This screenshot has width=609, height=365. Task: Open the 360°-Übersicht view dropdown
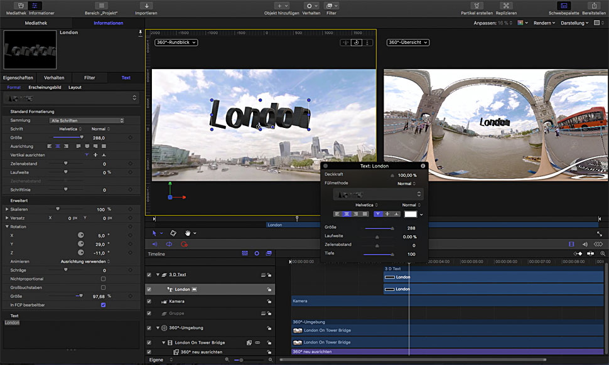pos(408,42)
